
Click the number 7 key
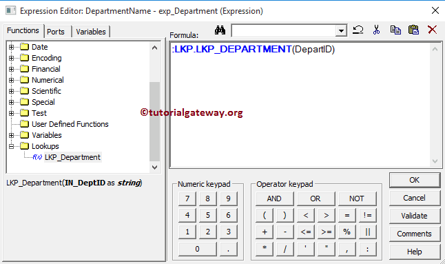[x=187, y=199]
